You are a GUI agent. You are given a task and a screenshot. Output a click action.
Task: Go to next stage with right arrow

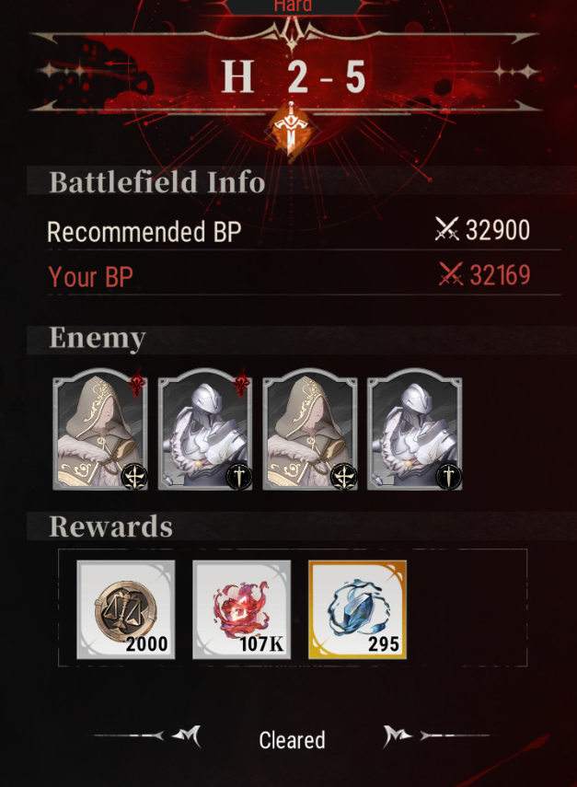pyautogui.click(x=397, y=736)
